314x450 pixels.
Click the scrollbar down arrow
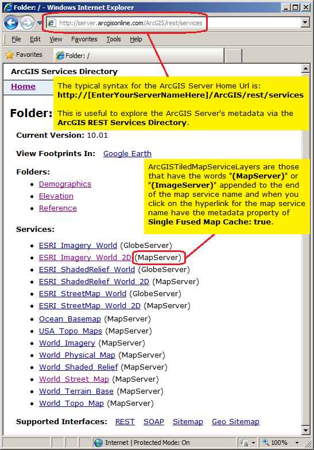(x=305, y=430)
